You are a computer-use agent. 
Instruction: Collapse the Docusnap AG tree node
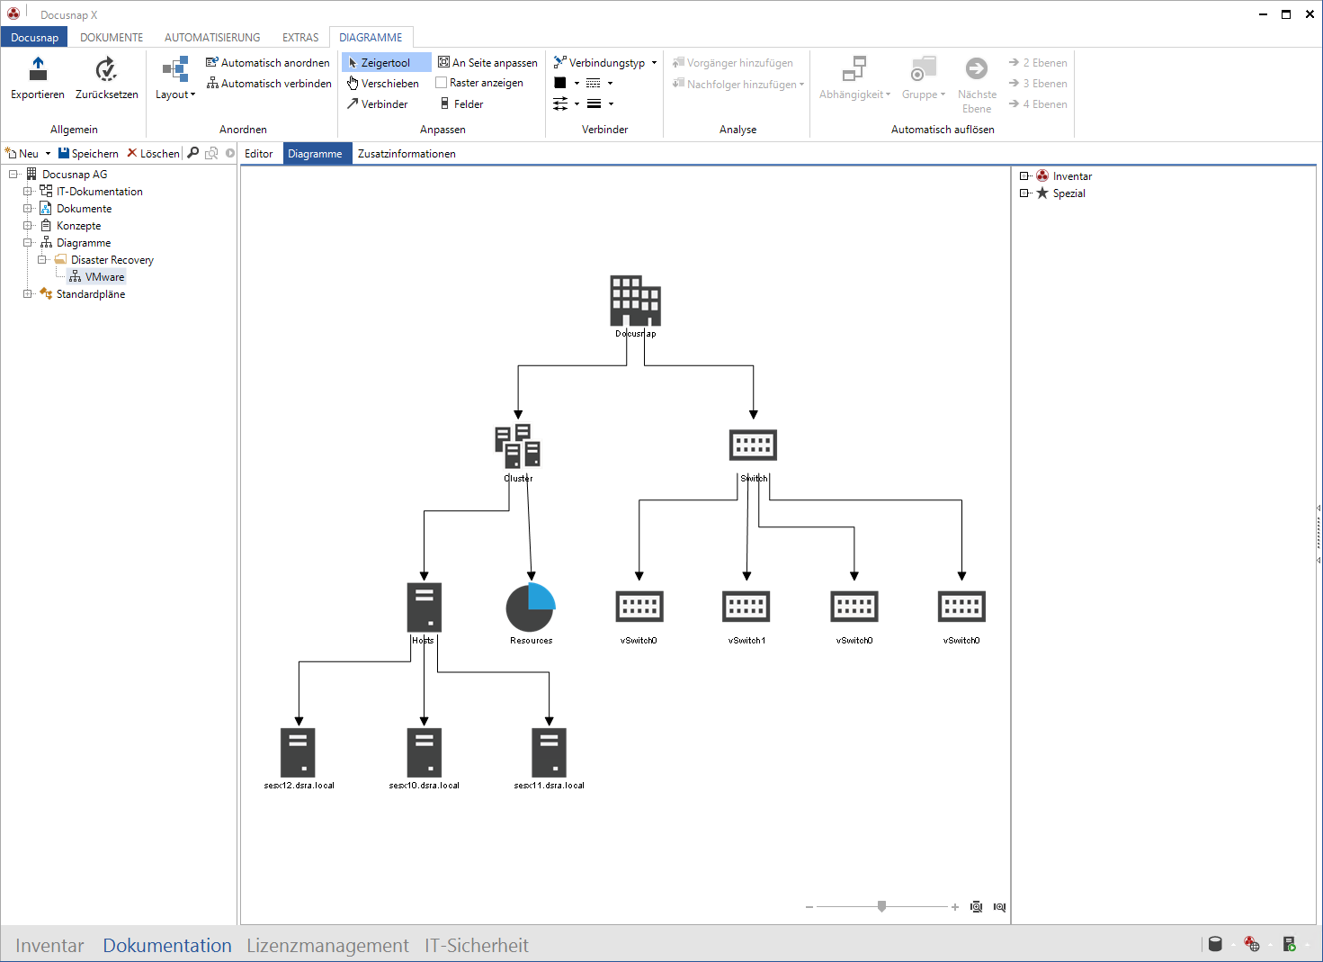coord(13,175)
